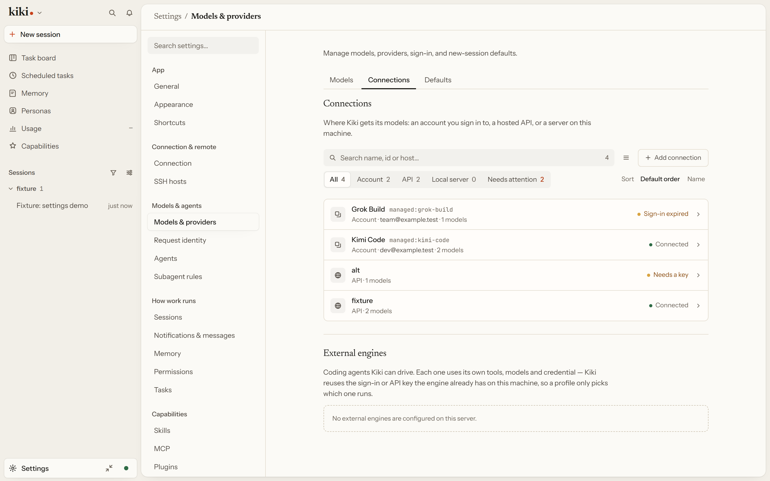
Task: Open the 'Fixture: settings demo' session
Action: 70,205
